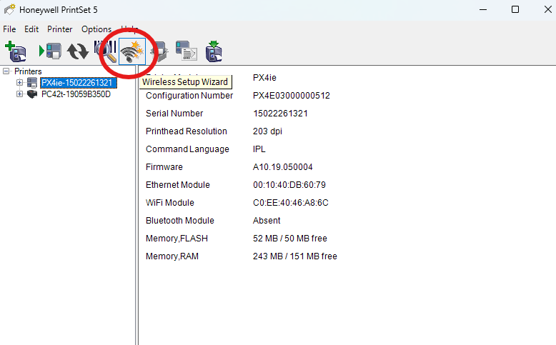Click the PX4E03000000512 value
The height and width of the screenshot is (345, 556).
click(292, 96)
